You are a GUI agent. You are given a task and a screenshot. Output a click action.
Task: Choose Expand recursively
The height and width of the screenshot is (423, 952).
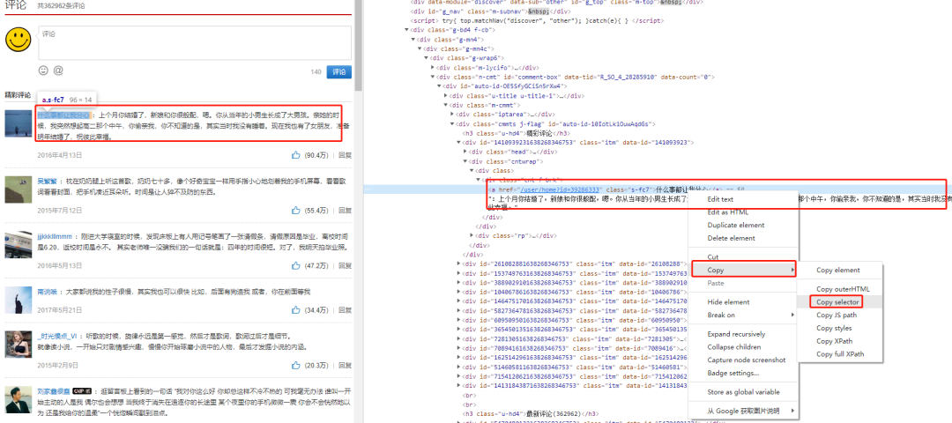[736, 334]
